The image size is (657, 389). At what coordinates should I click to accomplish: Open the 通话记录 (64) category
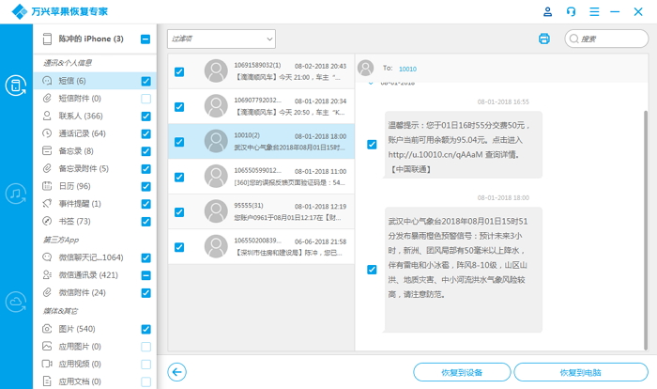point(84,133)
